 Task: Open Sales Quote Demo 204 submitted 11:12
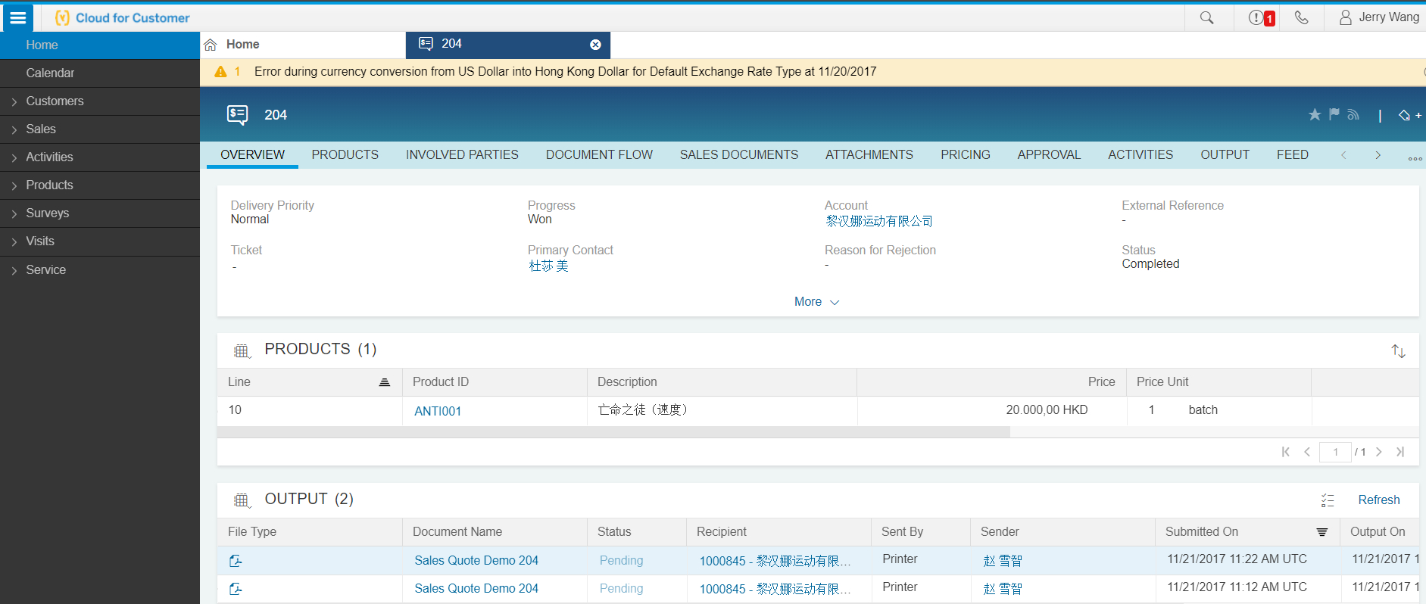(476, 589)
